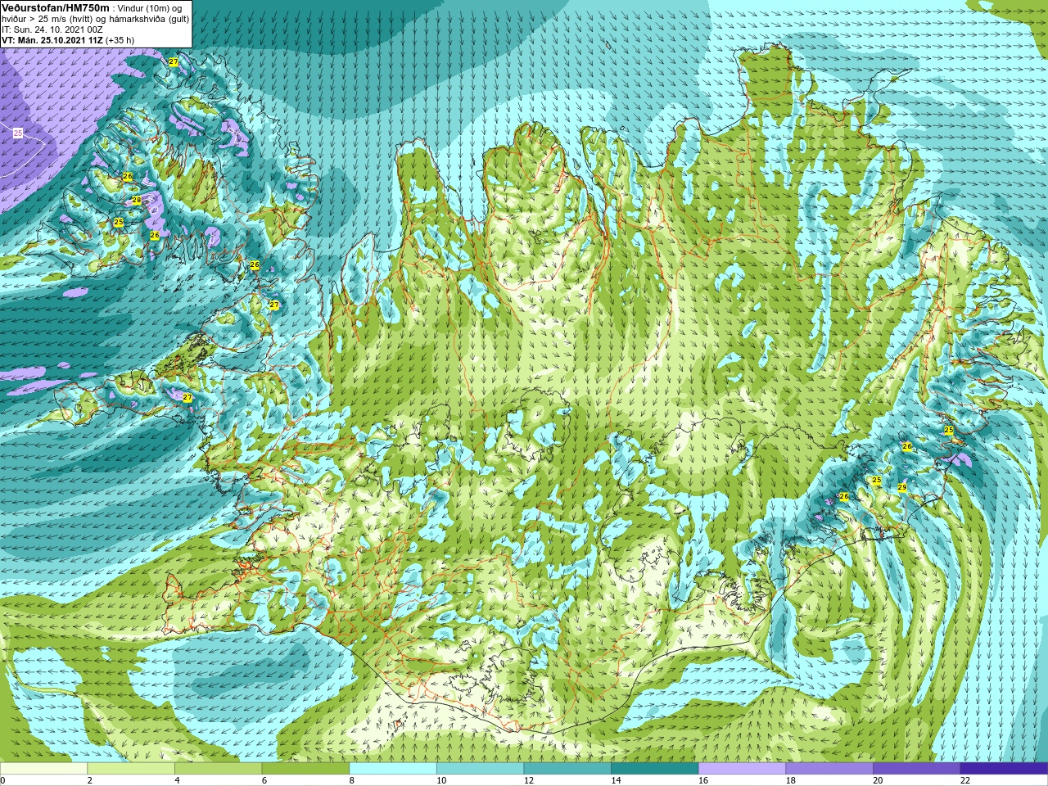Click the Veðurstofan/HM750m title text
1048x786 pixels.
tap(56, 7)
